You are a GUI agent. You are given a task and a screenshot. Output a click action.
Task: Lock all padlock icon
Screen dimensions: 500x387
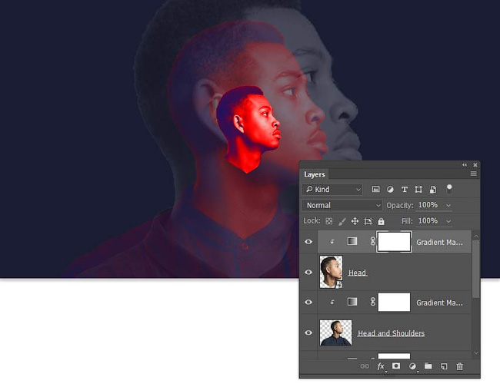pyautogui.click(x=381, y=221)
